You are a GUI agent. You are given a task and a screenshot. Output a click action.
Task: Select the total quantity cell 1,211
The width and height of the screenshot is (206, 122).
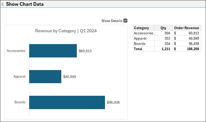[163, 49]
